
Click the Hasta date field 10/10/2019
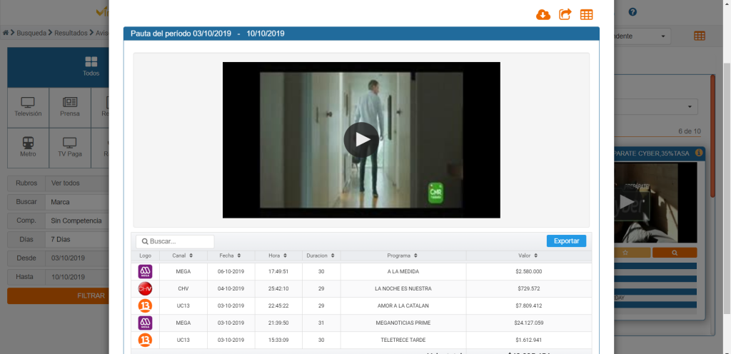(77, 277)
